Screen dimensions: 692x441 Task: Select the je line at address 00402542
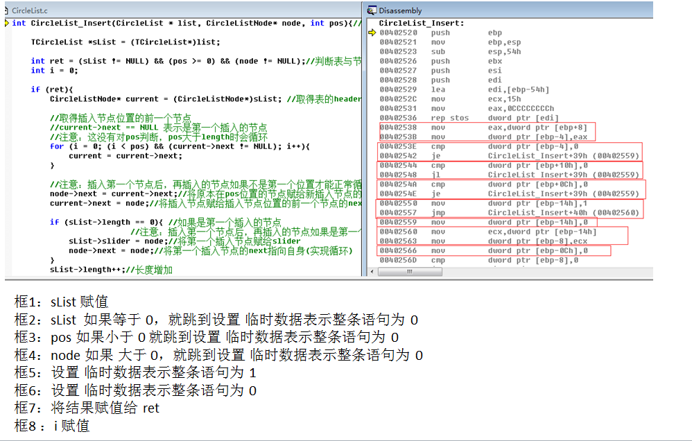[x=509, y=156]
